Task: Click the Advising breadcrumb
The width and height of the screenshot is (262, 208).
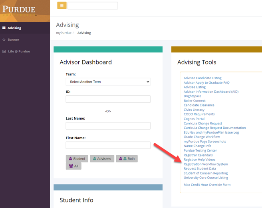Action: pos(84,33)
